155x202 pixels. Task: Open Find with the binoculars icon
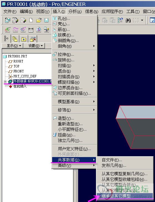tap(128, 20)
